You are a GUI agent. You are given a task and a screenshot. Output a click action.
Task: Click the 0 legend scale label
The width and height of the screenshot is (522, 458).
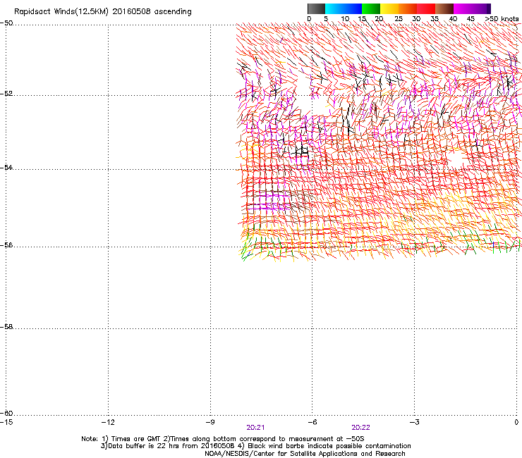click(x=309, y=19)
